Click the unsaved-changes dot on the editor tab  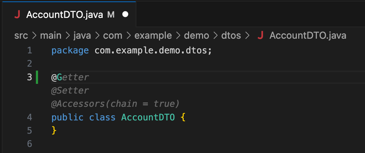[x=125, y=15]
